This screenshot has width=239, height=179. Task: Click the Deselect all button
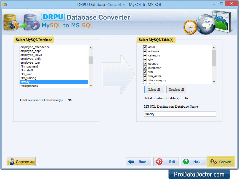pos(176,90)
